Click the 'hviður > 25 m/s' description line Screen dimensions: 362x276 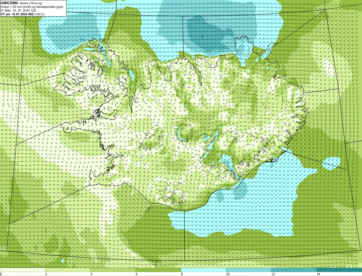tap(32, 7)
